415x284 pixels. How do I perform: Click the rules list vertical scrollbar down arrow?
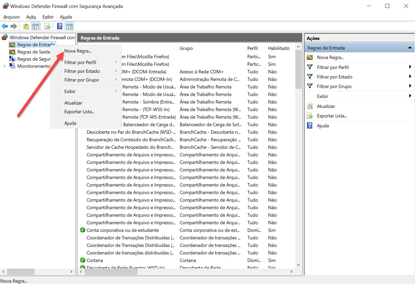pyautogui.click(x=298, y=265)
